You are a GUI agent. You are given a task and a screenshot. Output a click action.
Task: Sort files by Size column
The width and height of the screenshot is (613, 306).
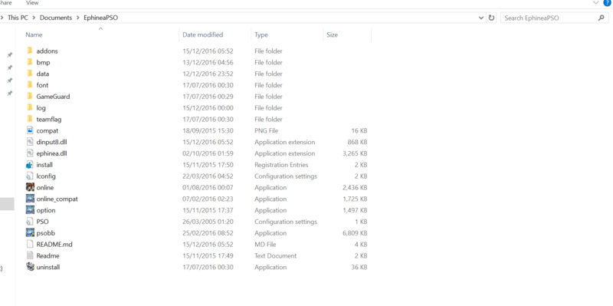click(x=332, y=35)
